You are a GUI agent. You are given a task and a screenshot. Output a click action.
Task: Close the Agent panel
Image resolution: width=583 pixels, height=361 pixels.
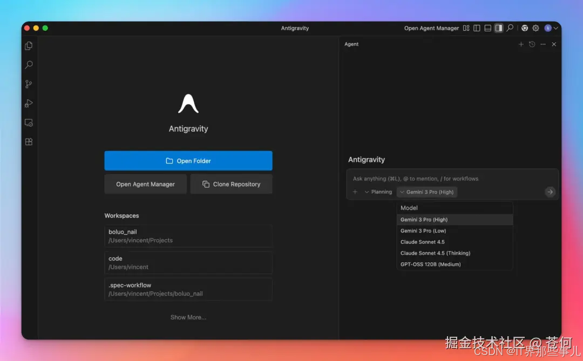554,44
